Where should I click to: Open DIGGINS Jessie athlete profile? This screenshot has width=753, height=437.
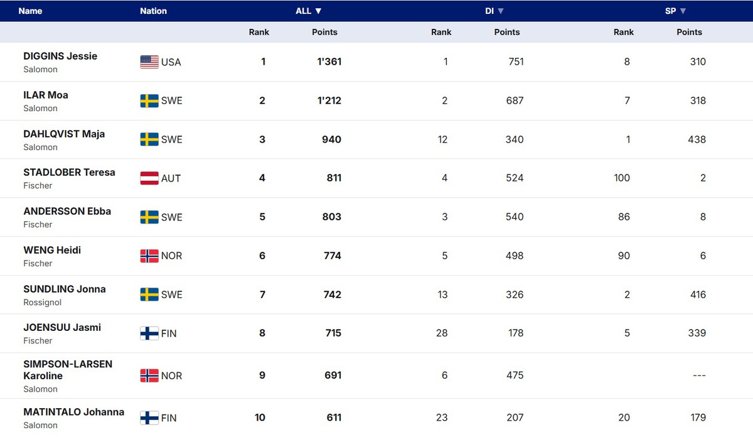[x=60, y=56]
